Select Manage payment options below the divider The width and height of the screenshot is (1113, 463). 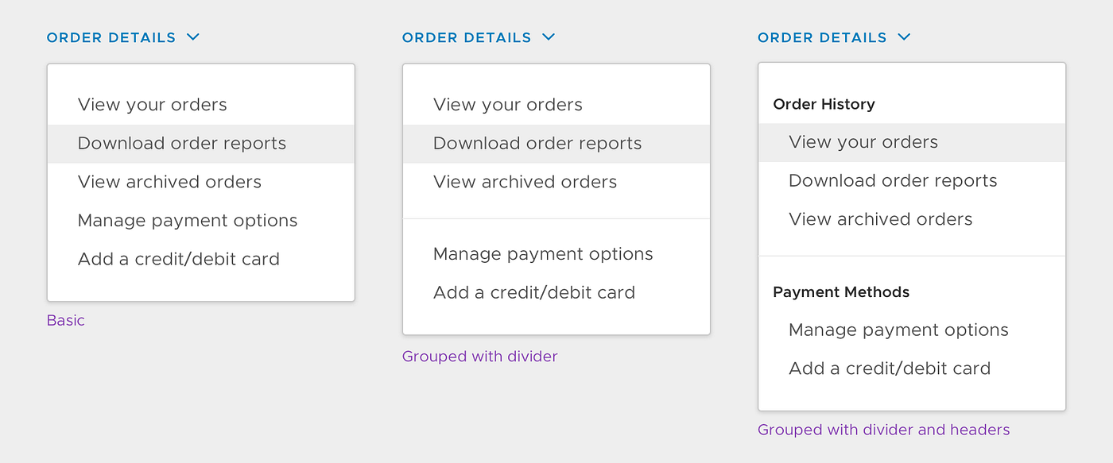click(x=543, y=253)
